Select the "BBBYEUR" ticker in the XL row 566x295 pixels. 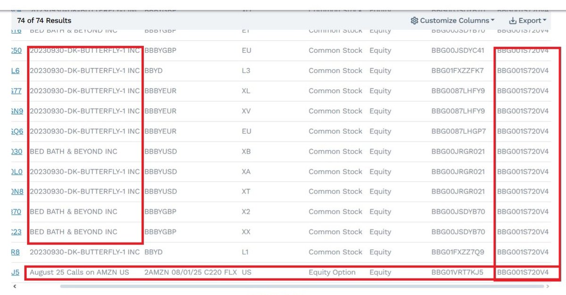[x=160, y=91]
